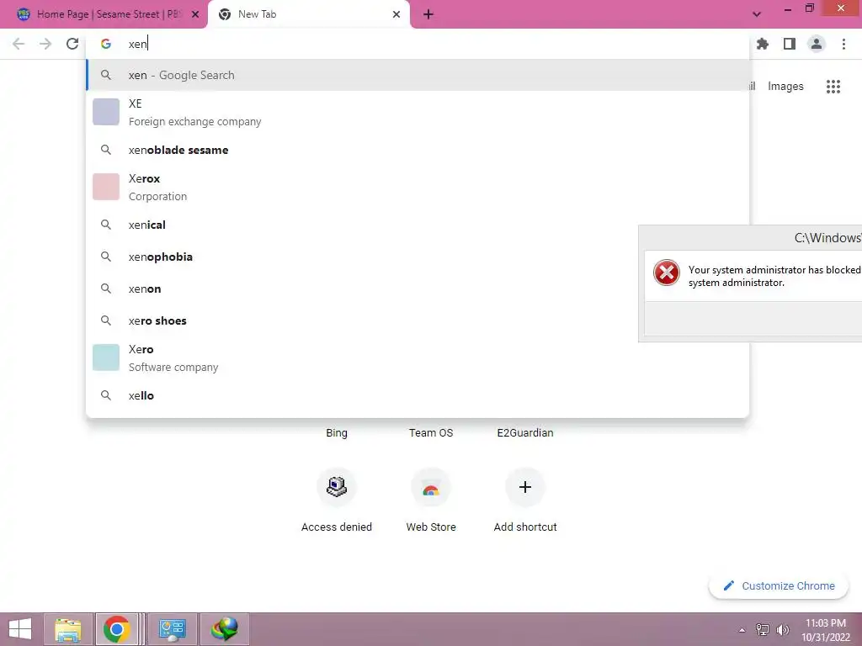862x646 pixels.
Task: Pick the 'xenoblade sesame' suggestion
Action: coord(418,150)
